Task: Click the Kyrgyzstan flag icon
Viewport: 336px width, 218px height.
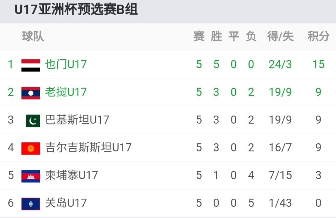Action: coord(31,148)
